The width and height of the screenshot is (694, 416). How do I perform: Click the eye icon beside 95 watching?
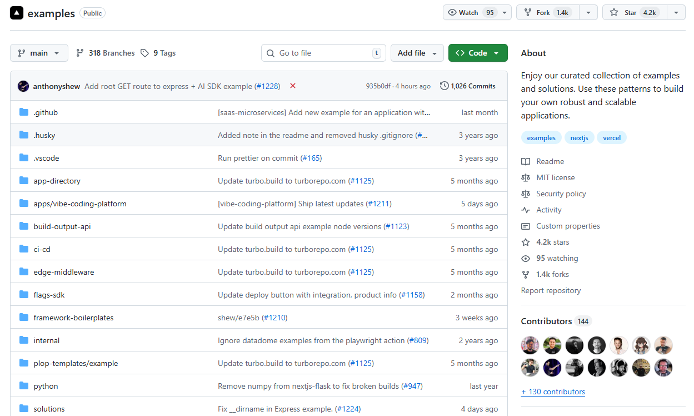(x=526, y=258)
